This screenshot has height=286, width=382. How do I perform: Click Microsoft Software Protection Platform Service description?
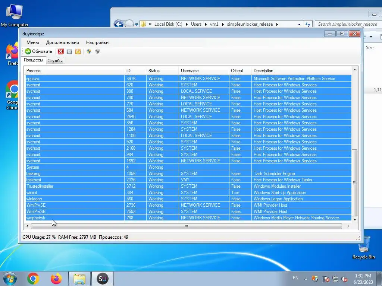tap(294, 79)
